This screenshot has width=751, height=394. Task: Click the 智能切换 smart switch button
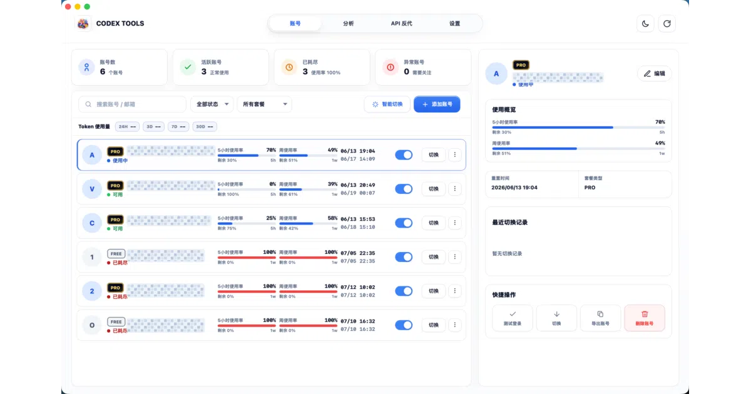point(387,104)
